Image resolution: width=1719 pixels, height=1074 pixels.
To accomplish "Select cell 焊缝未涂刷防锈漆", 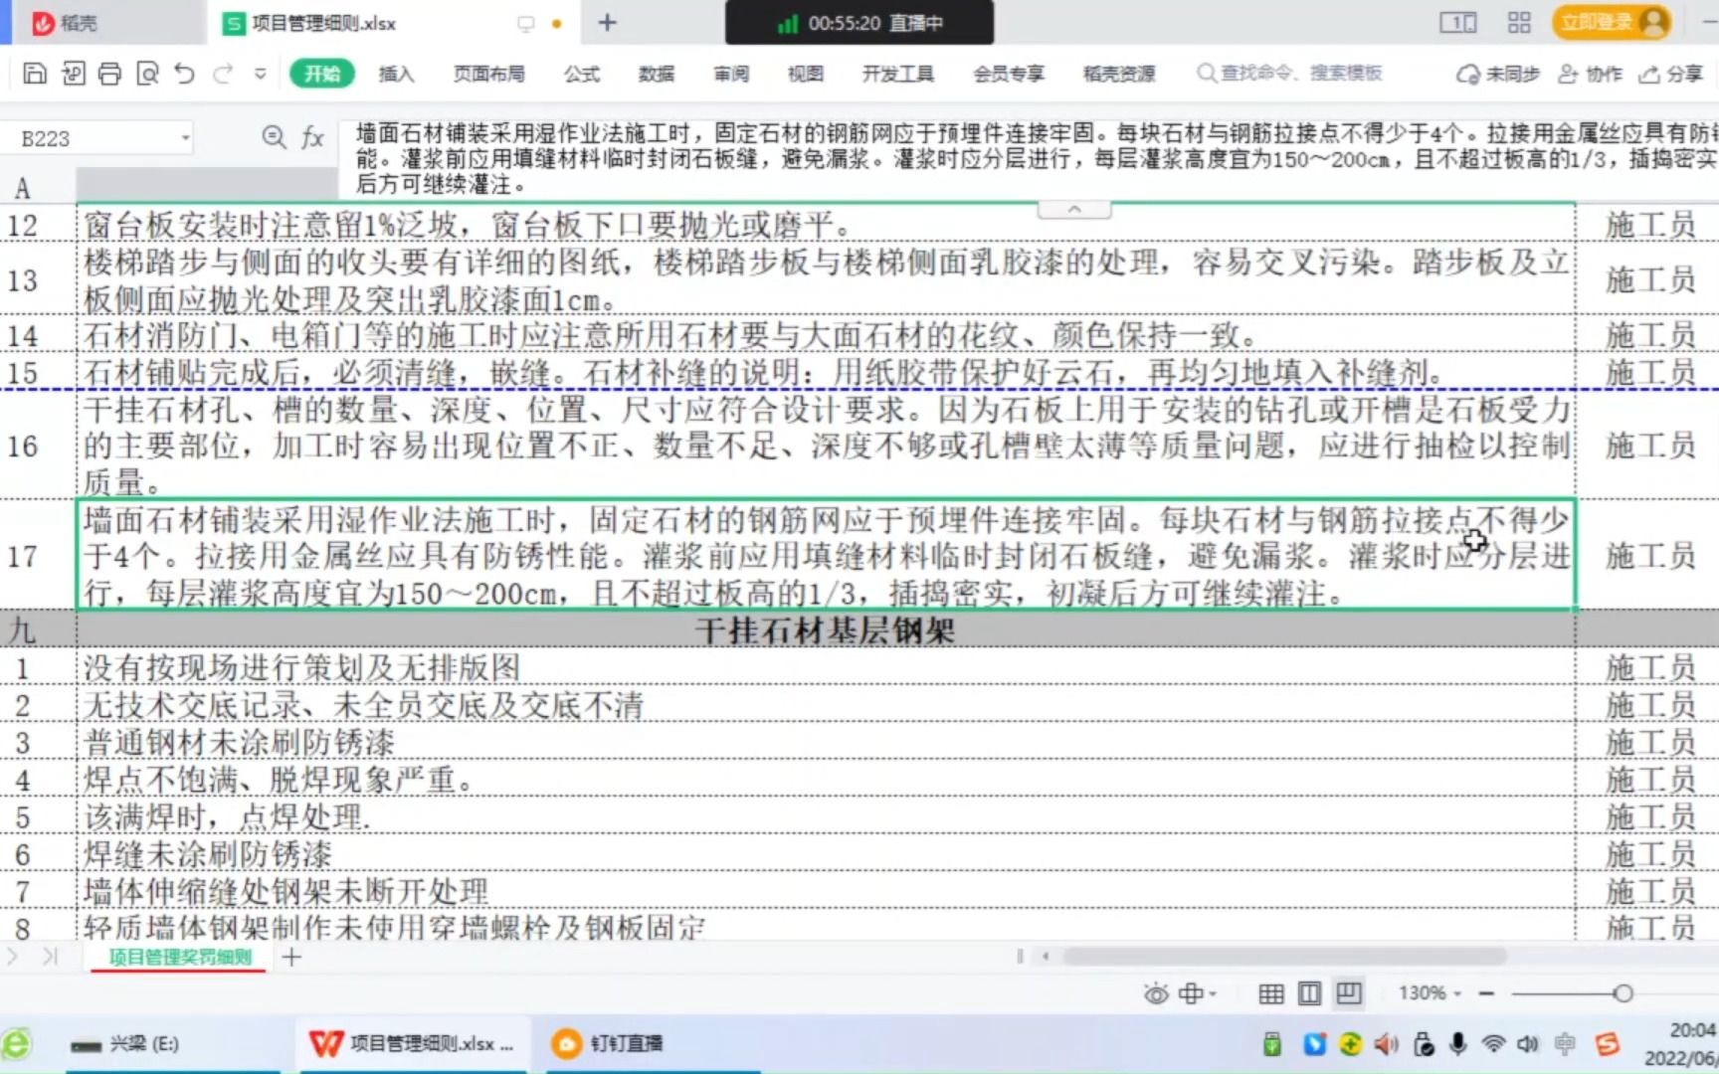I will pyautogui.click(x=826, y=853).
